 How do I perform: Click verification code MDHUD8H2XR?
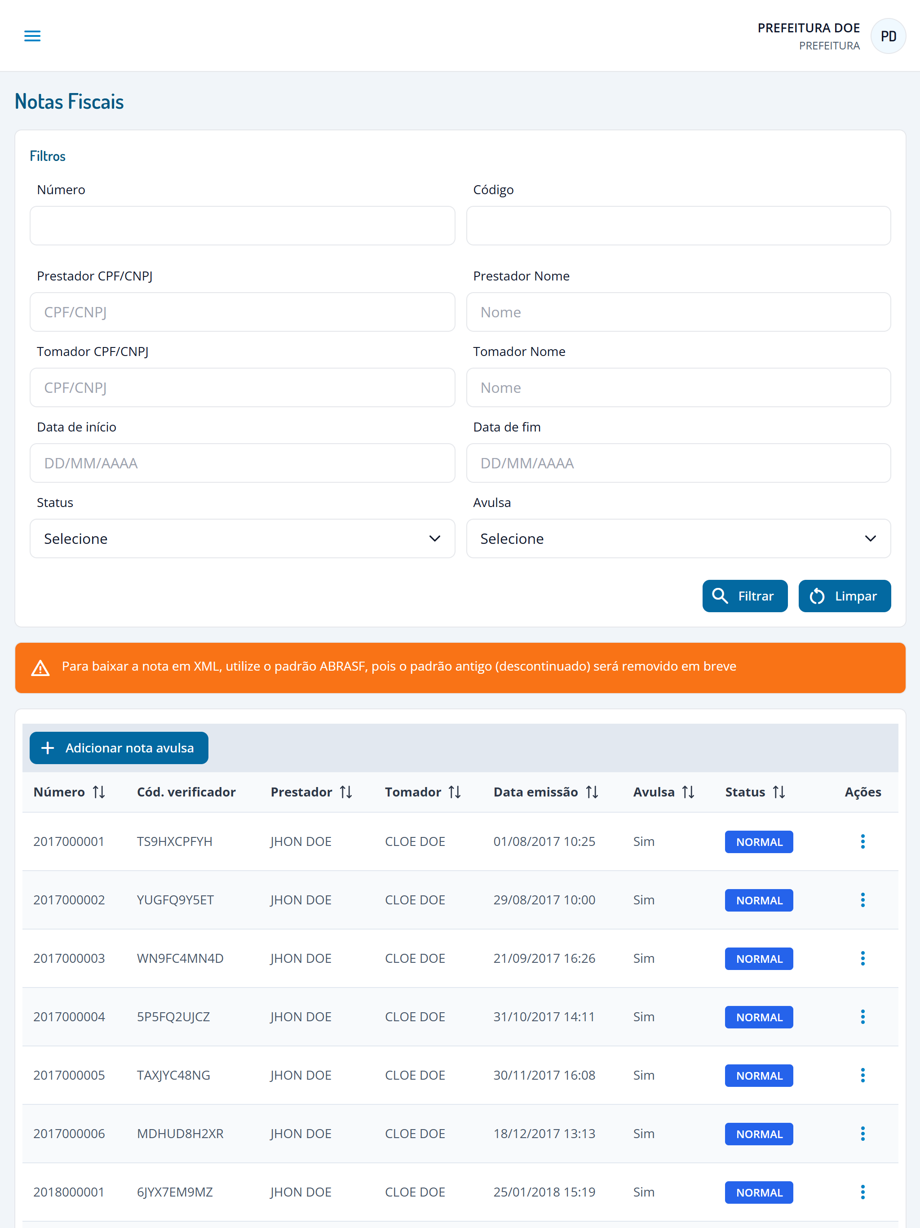(x=180, y=1134)
